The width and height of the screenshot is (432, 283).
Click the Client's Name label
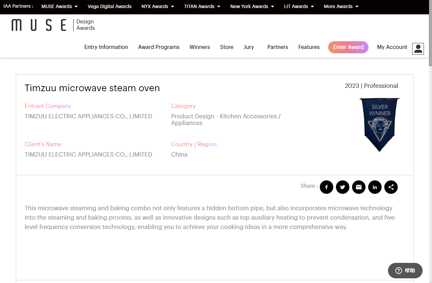[43, 144]
